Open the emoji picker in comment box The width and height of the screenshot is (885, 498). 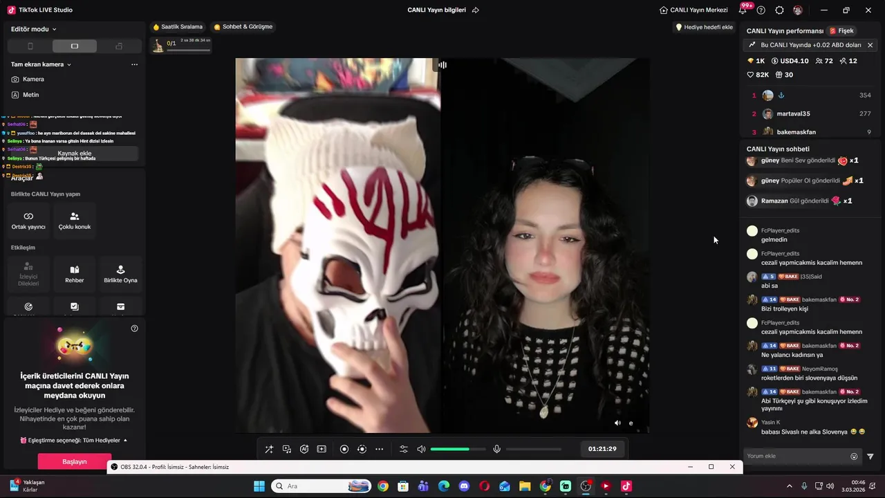pos(854,456)
